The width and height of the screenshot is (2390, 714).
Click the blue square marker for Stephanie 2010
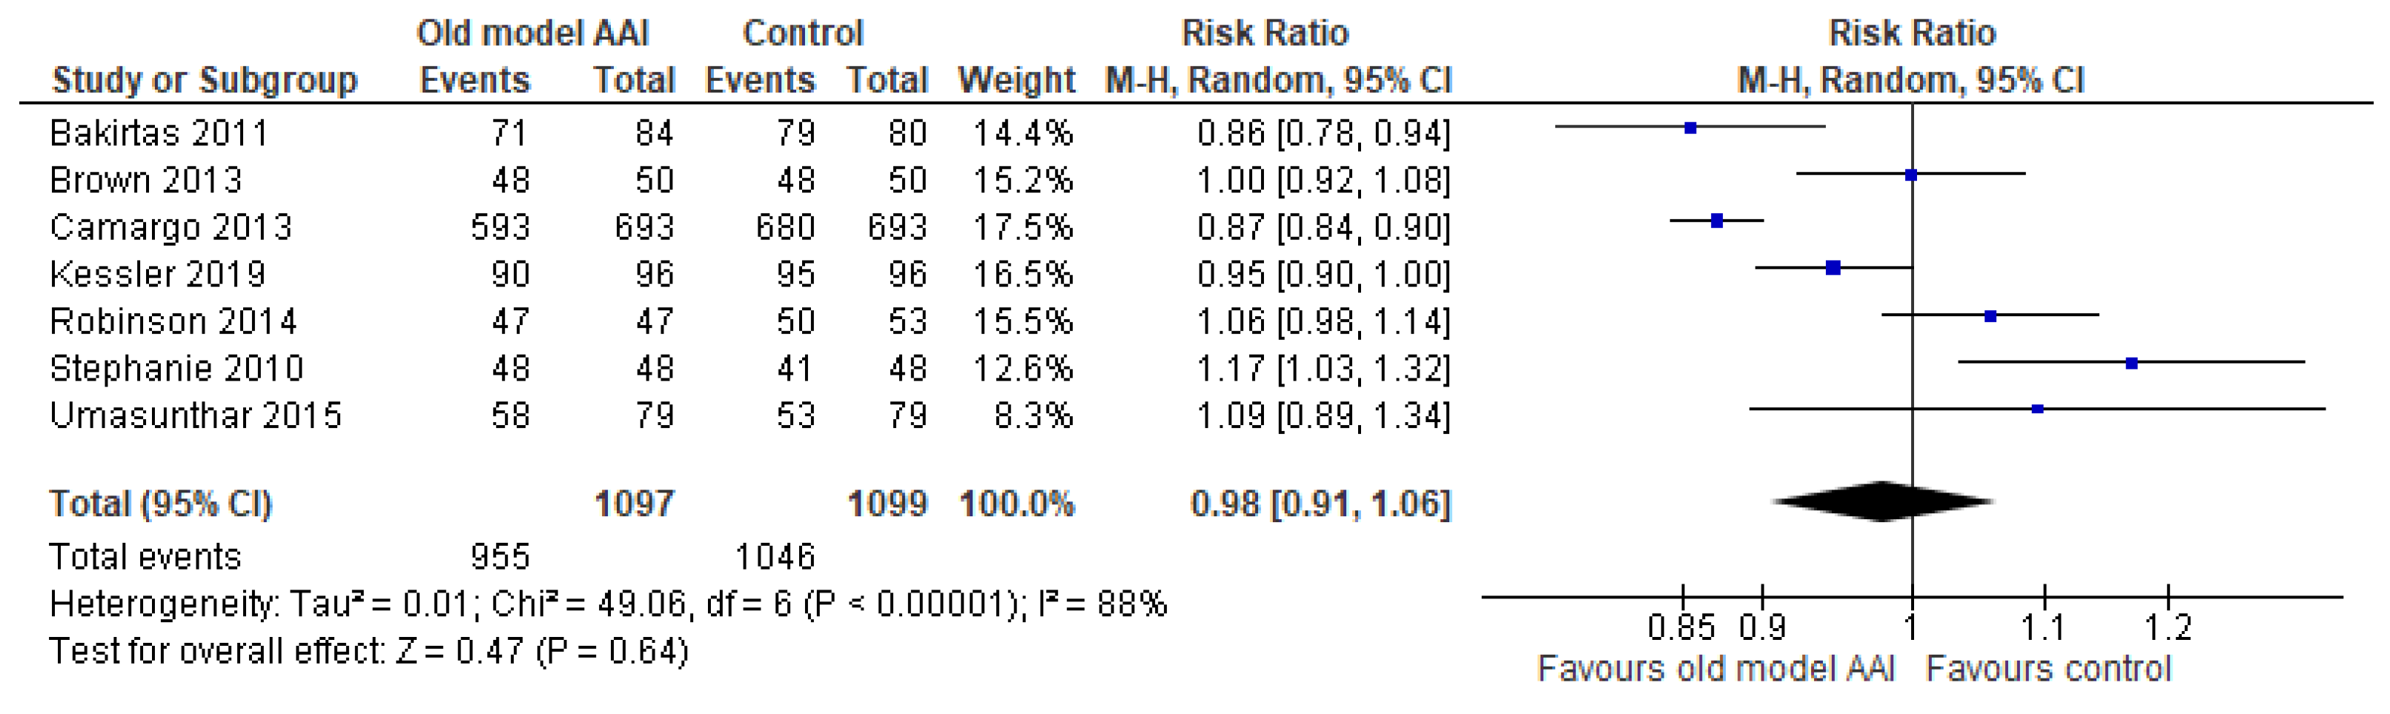coord(2131,363)
